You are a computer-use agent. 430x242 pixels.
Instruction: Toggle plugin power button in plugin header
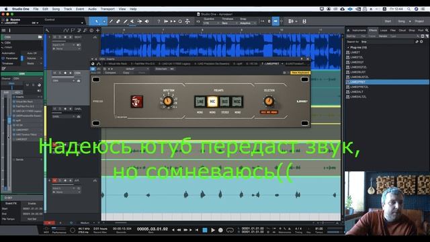coord(93,69)
